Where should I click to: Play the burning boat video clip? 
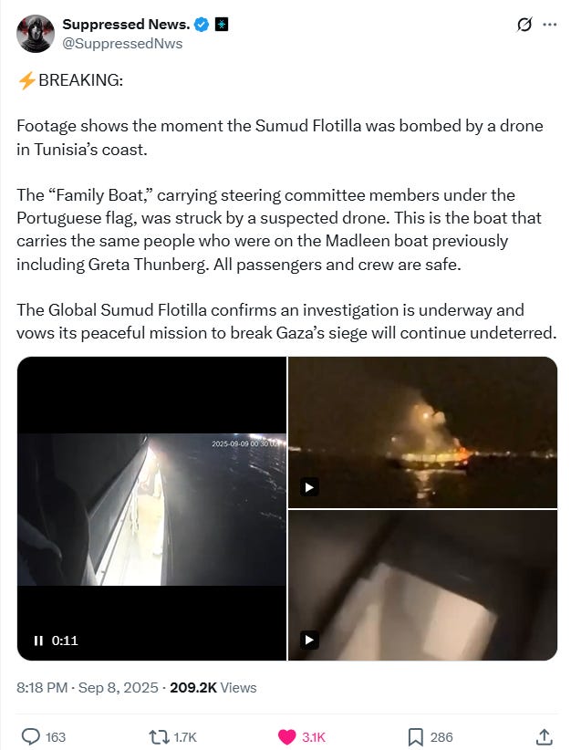pos(309,487)
